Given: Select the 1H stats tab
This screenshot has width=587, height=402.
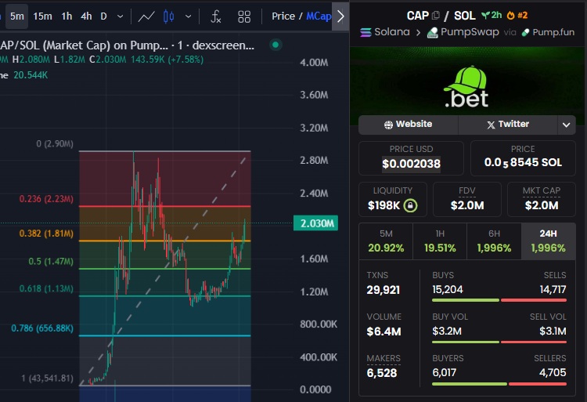Looking at the screenshot, I should click(440, 241).
